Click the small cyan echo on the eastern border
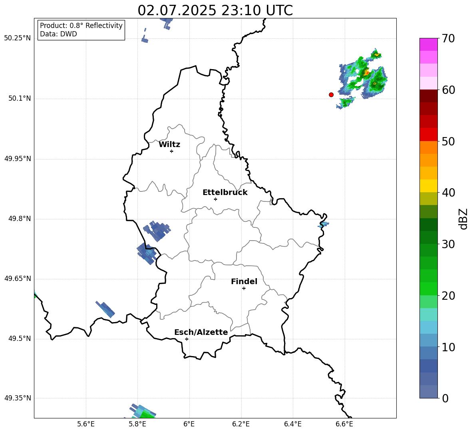The height and width of the screenshot is (432, 473). (324, 224)
